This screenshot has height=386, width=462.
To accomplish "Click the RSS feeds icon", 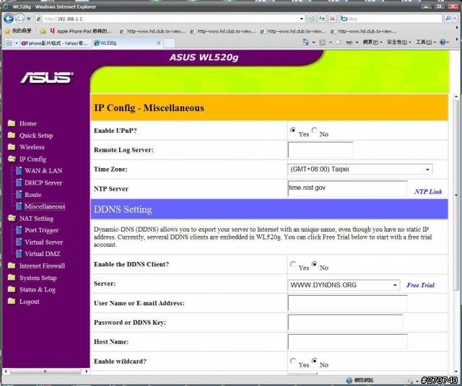I will click(323, 43).
